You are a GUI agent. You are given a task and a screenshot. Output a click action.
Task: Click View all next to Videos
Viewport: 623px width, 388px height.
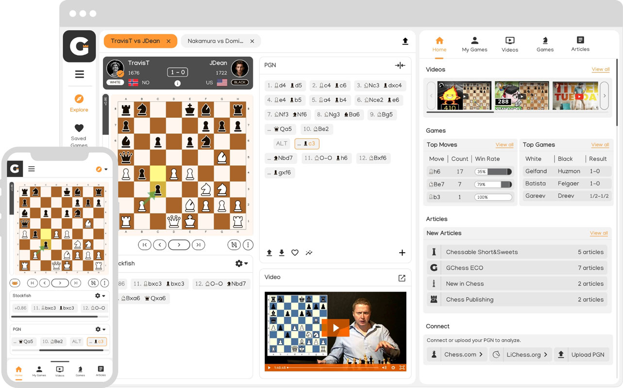tap(601, 69)
